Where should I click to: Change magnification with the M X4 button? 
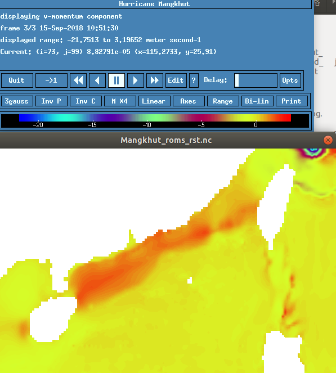(x=120, y=101)
